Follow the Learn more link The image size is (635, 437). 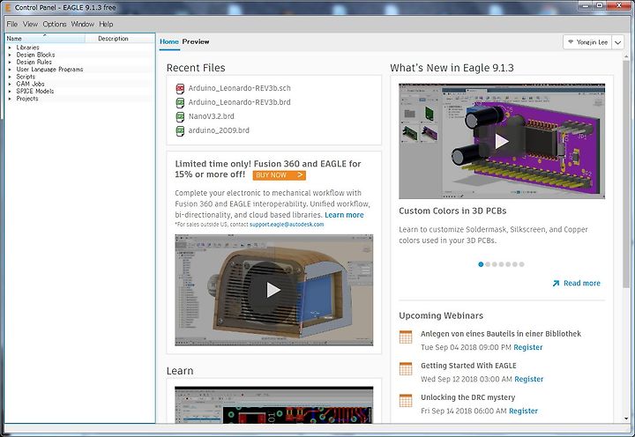[x=344, y=215]
